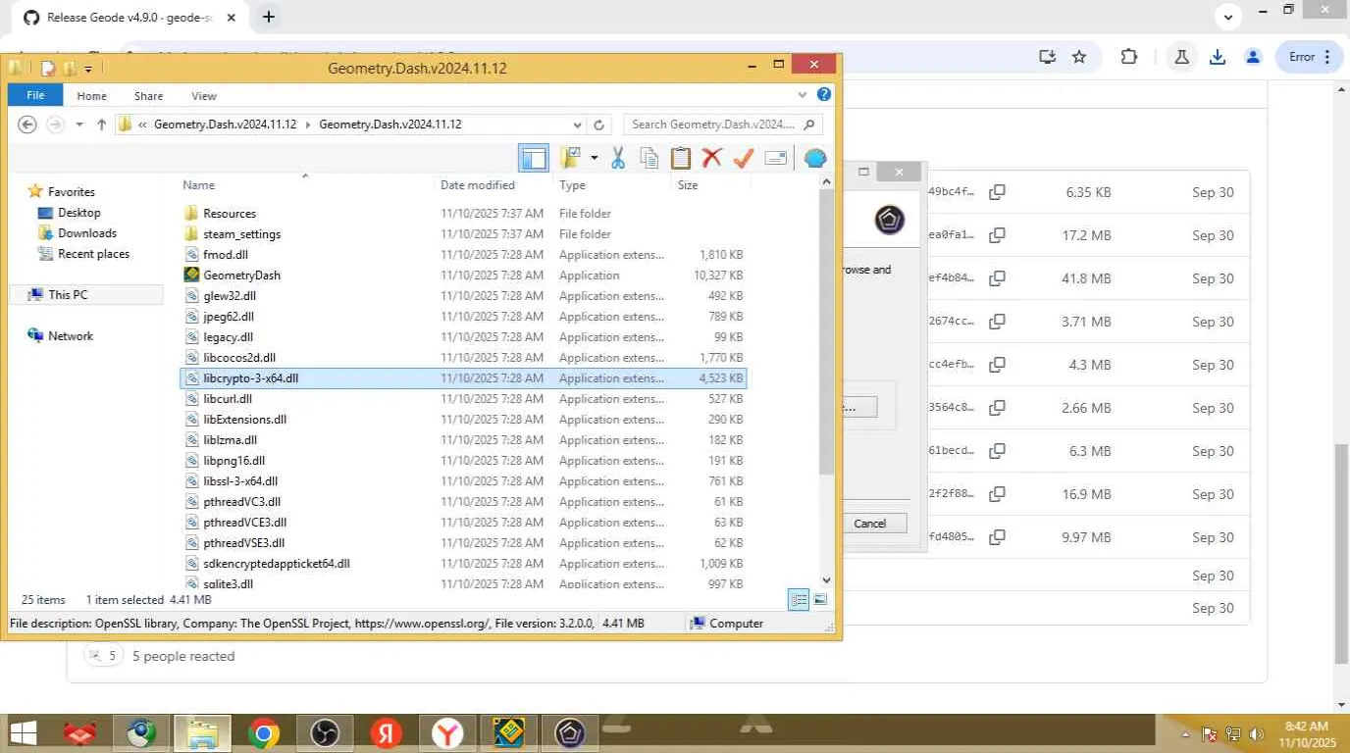Open the File menu in Explorer
The image size is (1350, 753).
35,95
